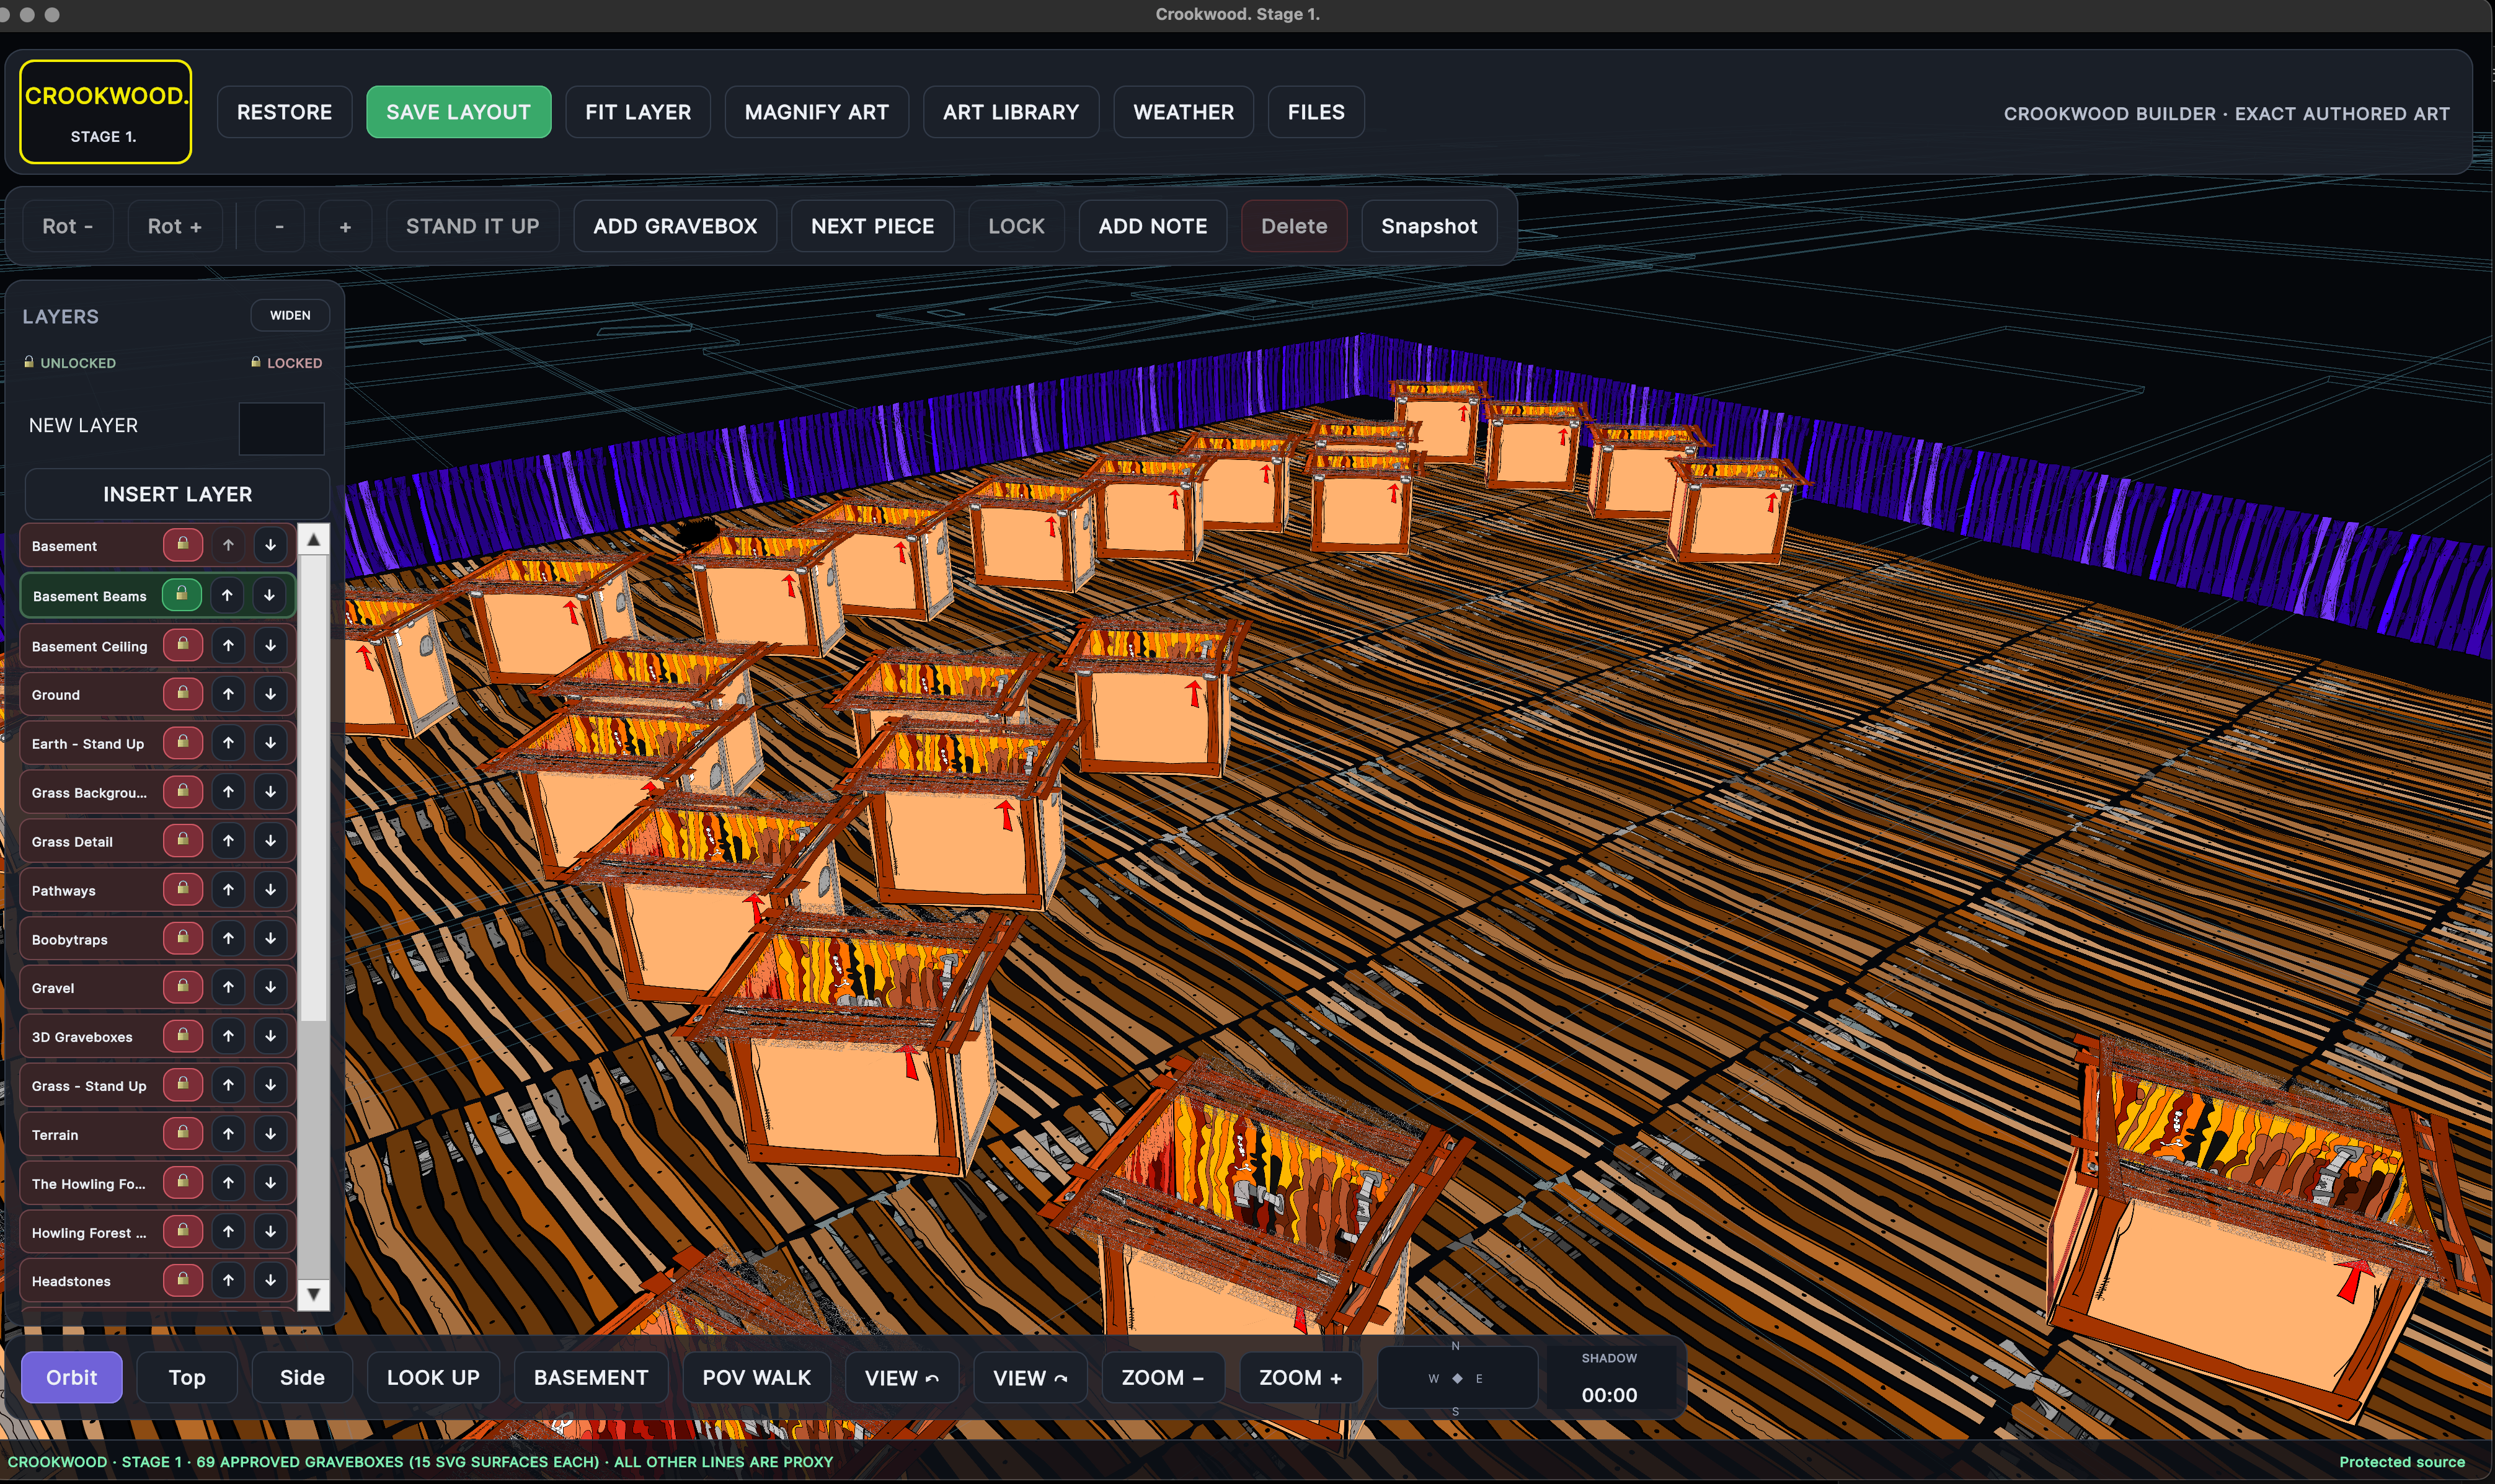Move The Howling Fo... layer up
The image size is (2495, 1484).
coord(228,1183)
